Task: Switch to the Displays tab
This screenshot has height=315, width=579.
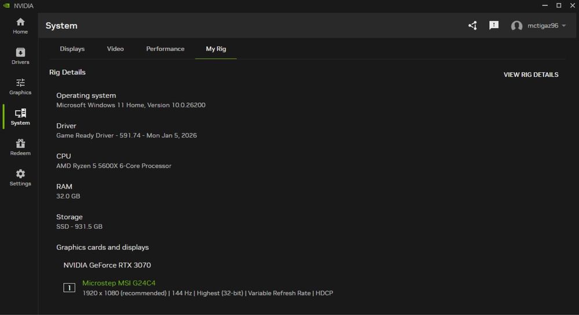Action: (72, 49)
